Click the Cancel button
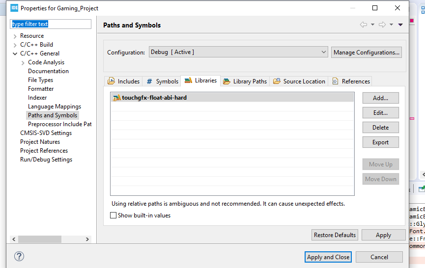 click(x=379, y=257)
